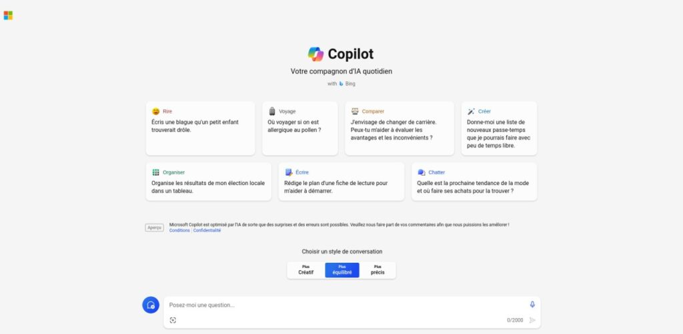Select the Plus équilibré conversation style
This screenshot has height=334, width=683.
click(342, 270)
